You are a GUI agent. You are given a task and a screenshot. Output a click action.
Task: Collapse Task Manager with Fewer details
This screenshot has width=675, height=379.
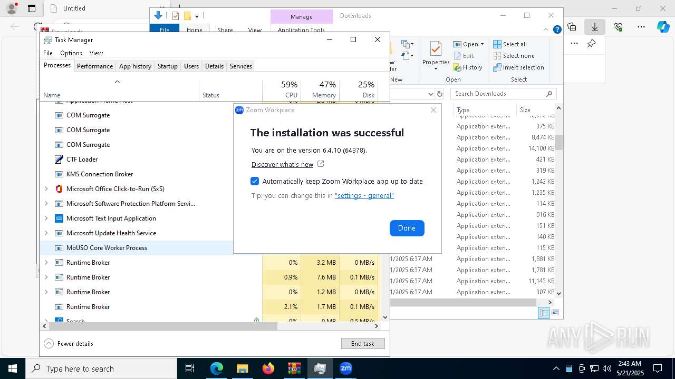[x=69, y=343]
